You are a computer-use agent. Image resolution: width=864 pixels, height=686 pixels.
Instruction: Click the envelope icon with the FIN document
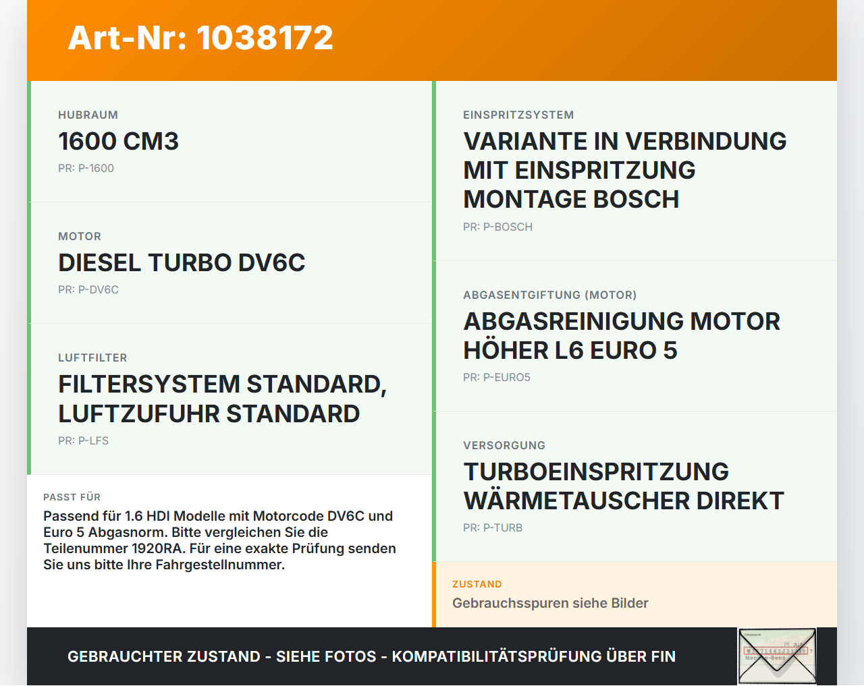point(778,656)
